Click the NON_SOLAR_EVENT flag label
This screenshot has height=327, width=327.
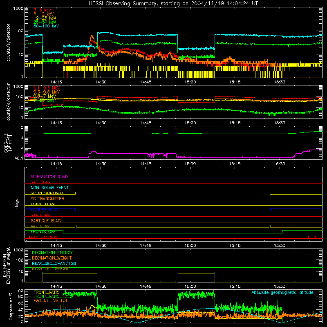pyautogui.click(x=49, y=188)
